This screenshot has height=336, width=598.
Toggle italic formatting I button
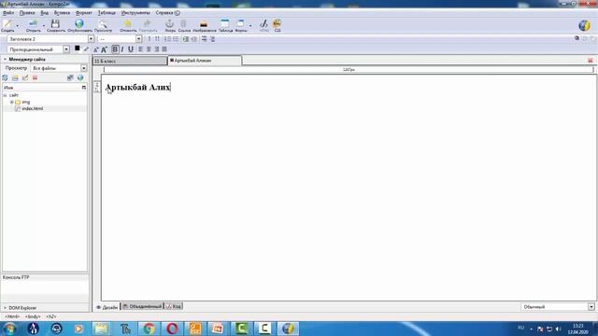(x=122, y=49)
